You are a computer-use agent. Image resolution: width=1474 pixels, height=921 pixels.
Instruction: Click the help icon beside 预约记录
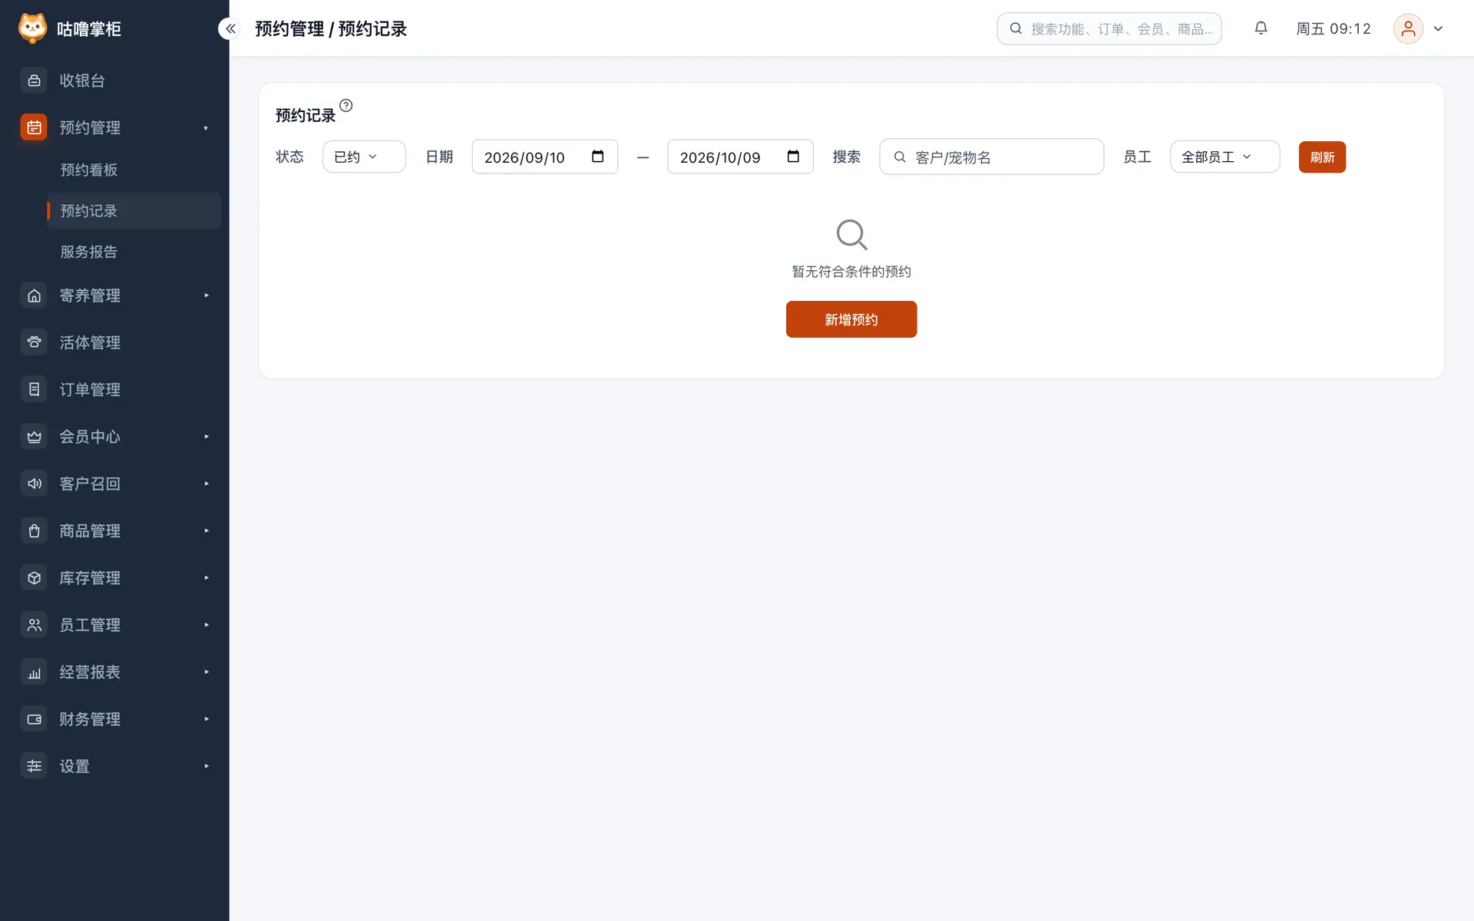[x=346, y=106]
